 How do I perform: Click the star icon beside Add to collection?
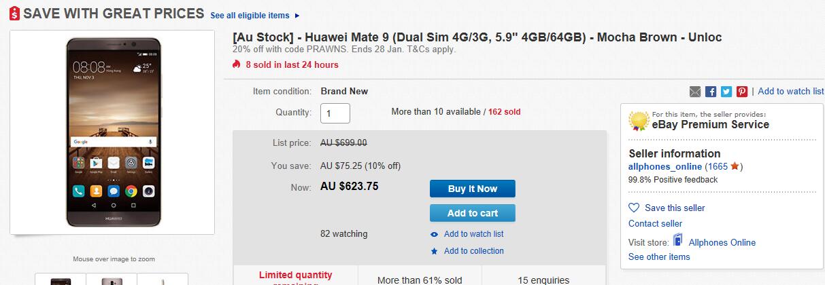coord(434,251)
